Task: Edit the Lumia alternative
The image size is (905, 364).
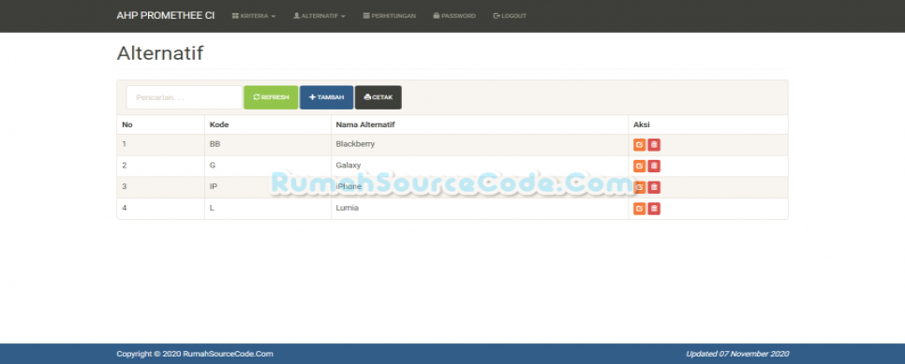Action: (639, 209)
